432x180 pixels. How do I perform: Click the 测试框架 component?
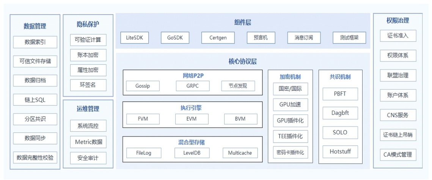click(x=349, y=38)
